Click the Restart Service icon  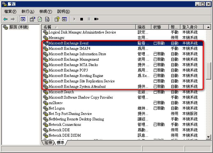[96, 19]
